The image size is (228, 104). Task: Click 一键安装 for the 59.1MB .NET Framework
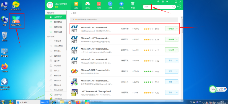(170, 29)
